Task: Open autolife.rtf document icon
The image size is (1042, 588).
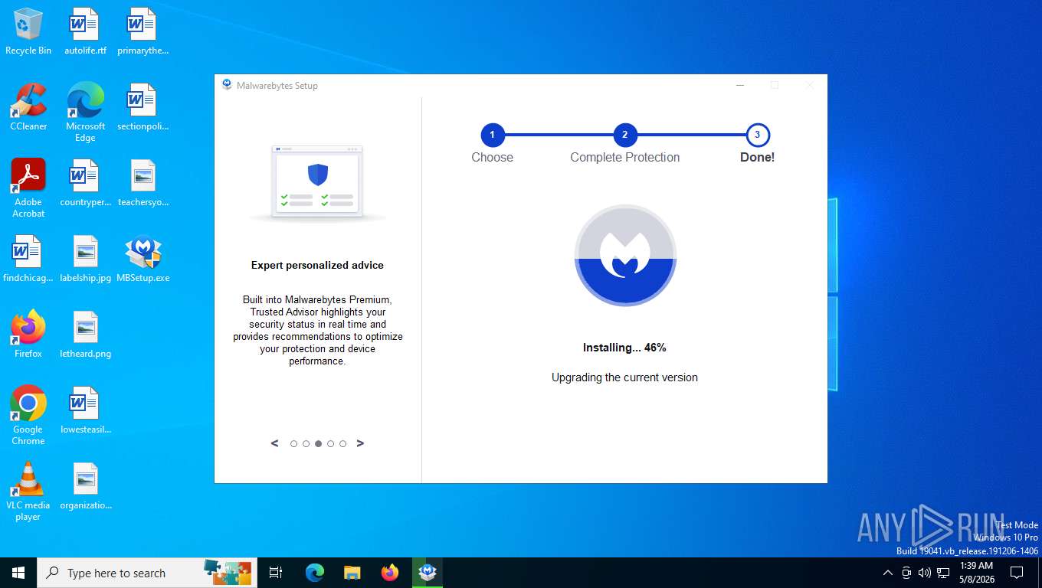Action: pyautogui.click(x=85, y=31)
